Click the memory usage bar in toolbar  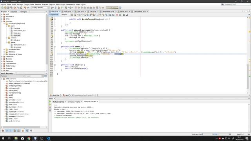pos(112,7)
